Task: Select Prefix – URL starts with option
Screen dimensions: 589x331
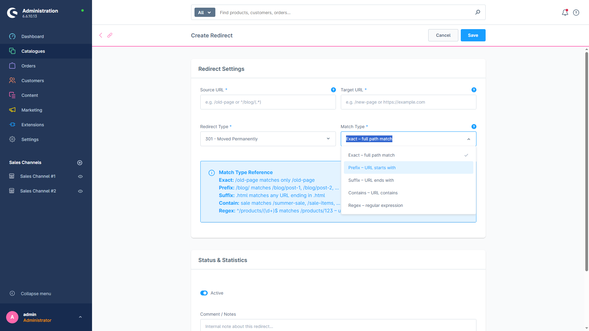Action: [x=408, y=168]
